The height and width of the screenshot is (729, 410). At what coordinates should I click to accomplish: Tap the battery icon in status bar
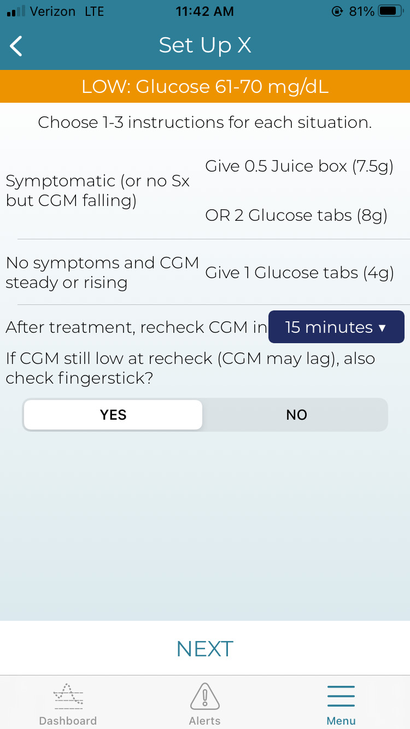point(390,11)
